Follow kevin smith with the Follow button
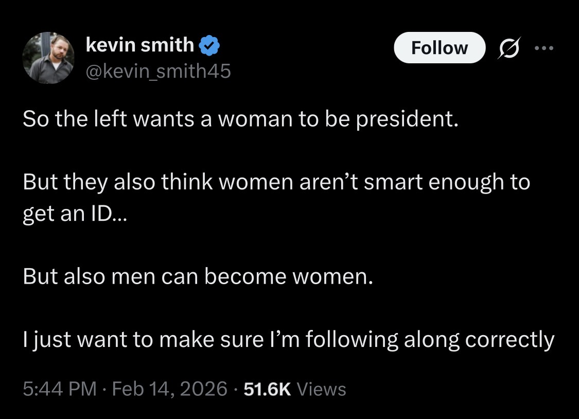This screenshot has width=579, height=419. point(440,47)
